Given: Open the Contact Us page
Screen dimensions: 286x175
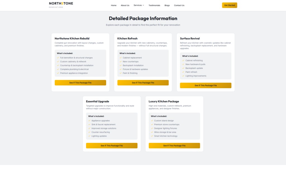Looking at the screenshot, I should 179,5.
